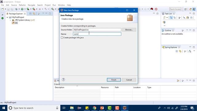Click the Run External Tools icon
The width and height of the screenshot is (197, 111).
pos(34,9)
